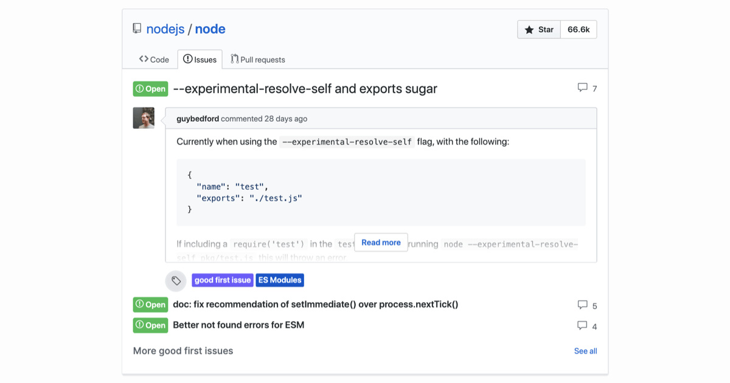Star the nodejs/node repository
Viewport: 730px width, 383px height.
click(538, 29)
